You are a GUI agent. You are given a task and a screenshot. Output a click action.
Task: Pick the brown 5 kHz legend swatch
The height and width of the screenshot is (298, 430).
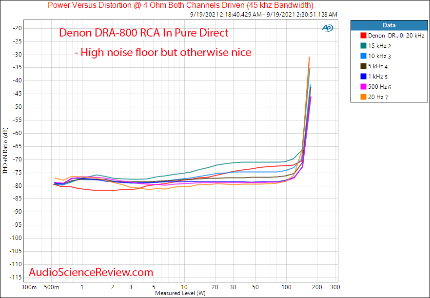pos(363,66)
